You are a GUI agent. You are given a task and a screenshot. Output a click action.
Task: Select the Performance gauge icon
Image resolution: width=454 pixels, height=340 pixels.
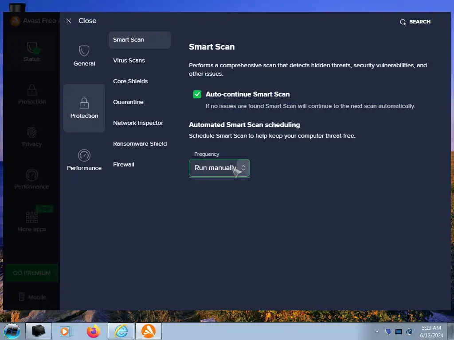coord(84,155)
